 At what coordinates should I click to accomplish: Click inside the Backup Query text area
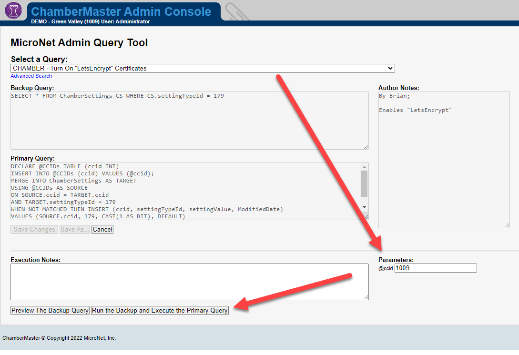tap(189, 120)
